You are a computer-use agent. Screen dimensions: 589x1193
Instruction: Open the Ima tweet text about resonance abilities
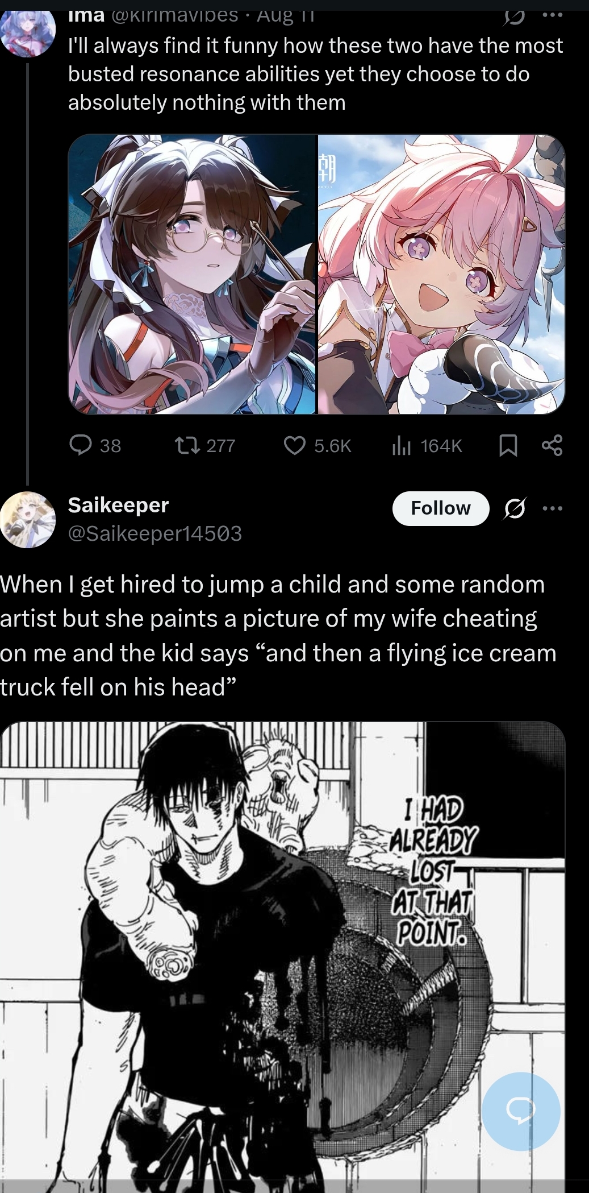(315, 74)
